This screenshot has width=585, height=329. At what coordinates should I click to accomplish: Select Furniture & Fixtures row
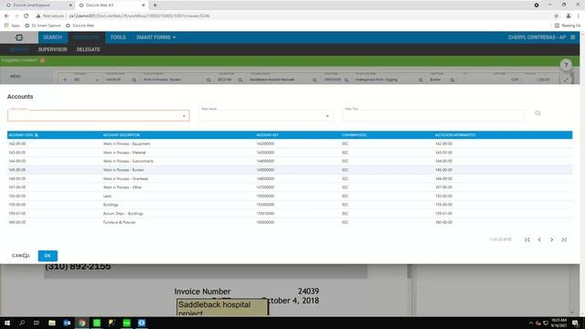coord(290,222)
